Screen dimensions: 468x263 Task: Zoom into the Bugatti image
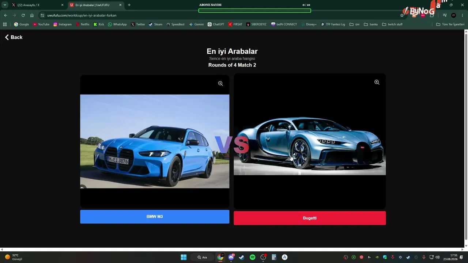click(377, 83)
